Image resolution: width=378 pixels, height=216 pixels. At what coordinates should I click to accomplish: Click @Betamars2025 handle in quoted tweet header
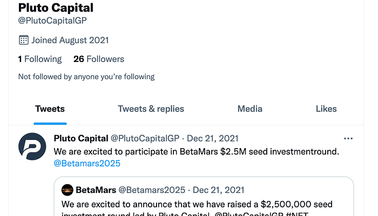coord(152,190)
